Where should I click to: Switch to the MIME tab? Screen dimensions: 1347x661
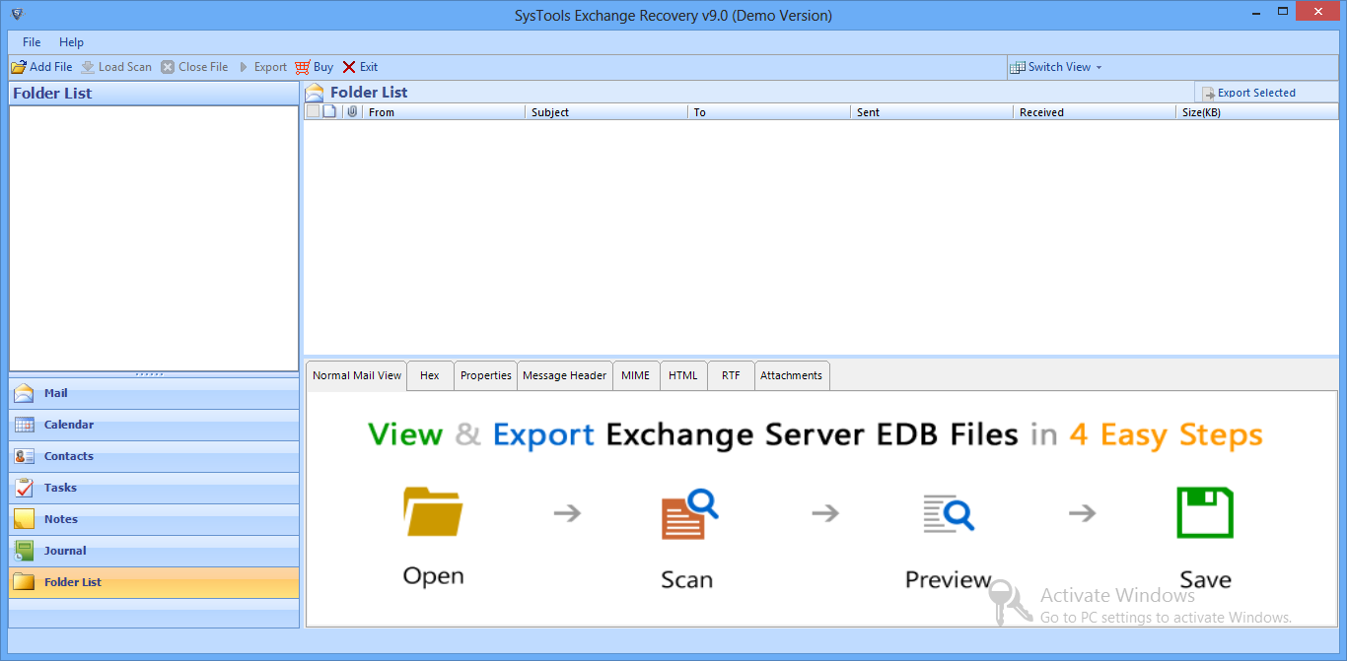click(636, 375)
